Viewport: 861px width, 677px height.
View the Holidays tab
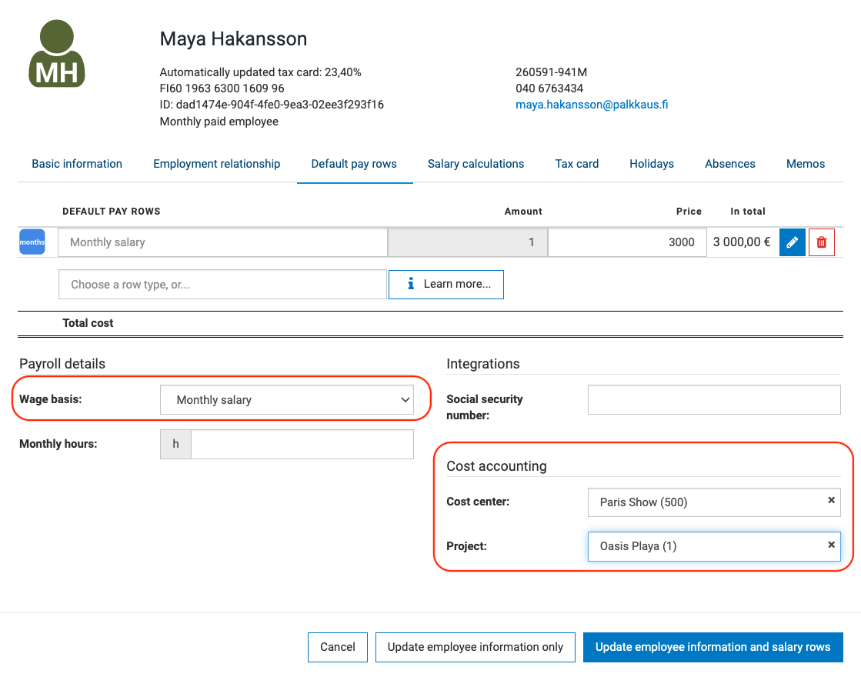pos(651,164)
